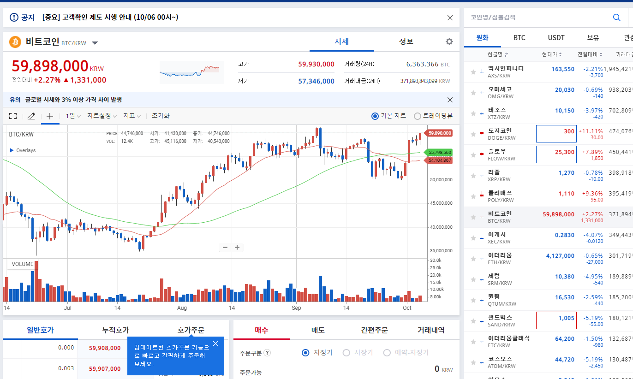Click the magnifier search icon
Image resolution: width=633 pixels, height=379 pixels.
[x=616, y=18]
